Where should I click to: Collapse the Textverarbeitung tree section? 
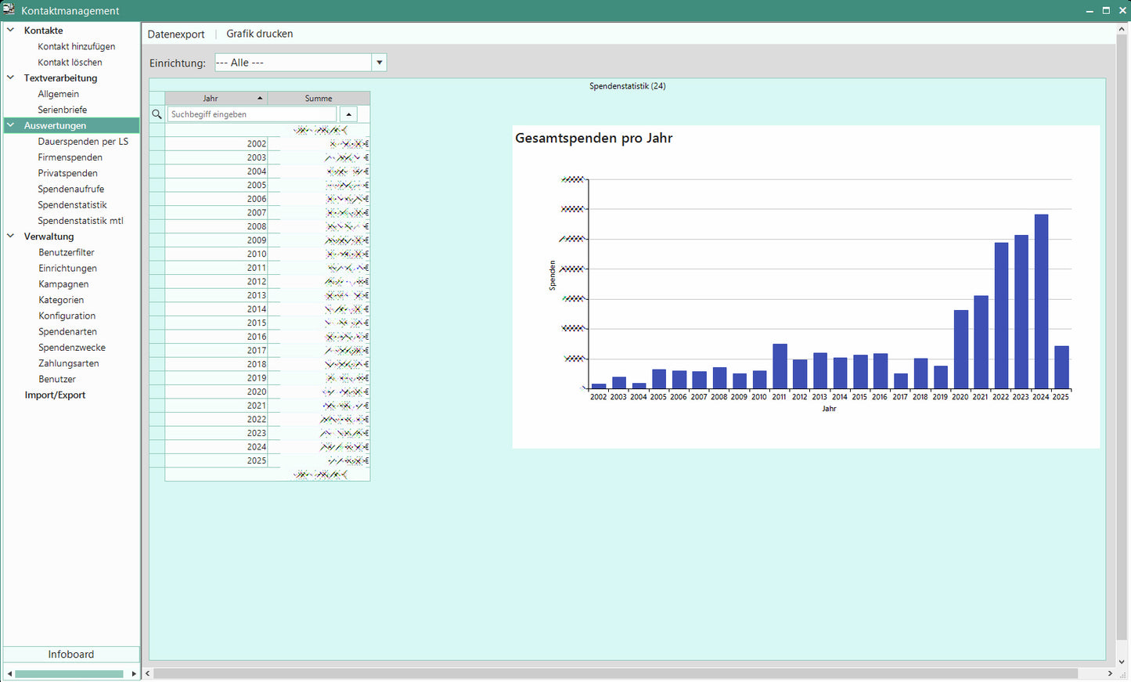coord(11,78)
